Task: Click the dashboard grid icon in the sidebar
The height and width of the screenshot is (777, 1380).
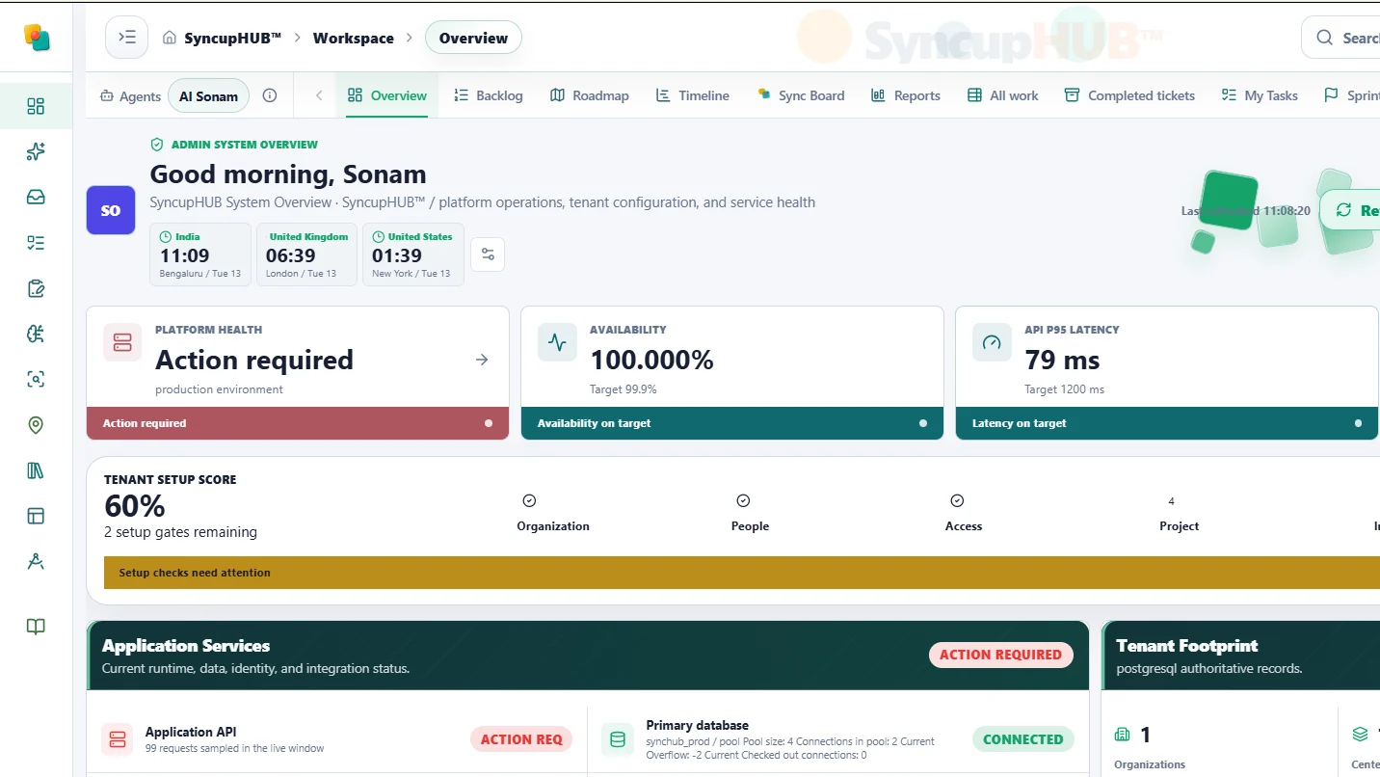Action: [x=36, y=106]
